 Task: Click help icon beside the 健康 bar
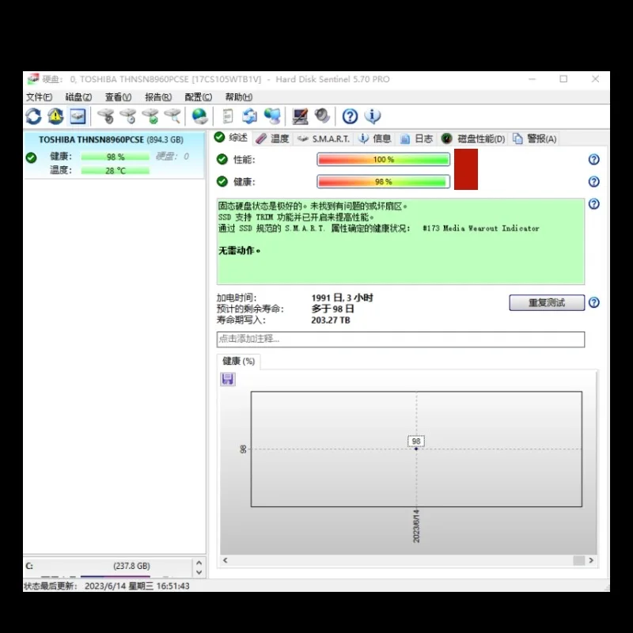(x=594, y=182)
